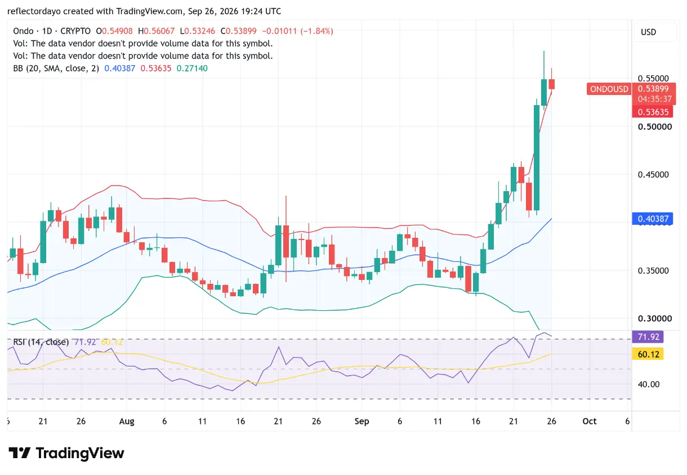Click the ONDOUSD price label tag
The width and height of the screenshot is (687, 475).
[x=609, y=89]
